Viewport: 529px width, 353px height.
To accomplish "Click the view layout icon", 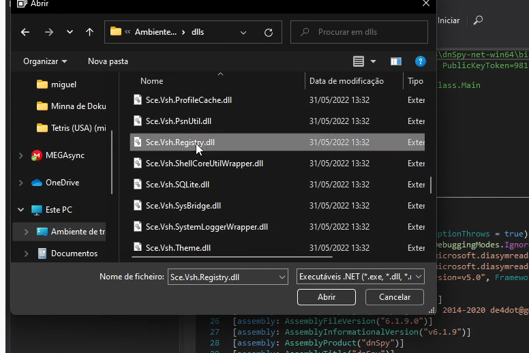I will click(x=359, y=61).
